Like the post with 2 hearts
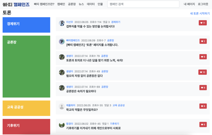This screenshot has height=135, width=212. (x=203, y=41)
